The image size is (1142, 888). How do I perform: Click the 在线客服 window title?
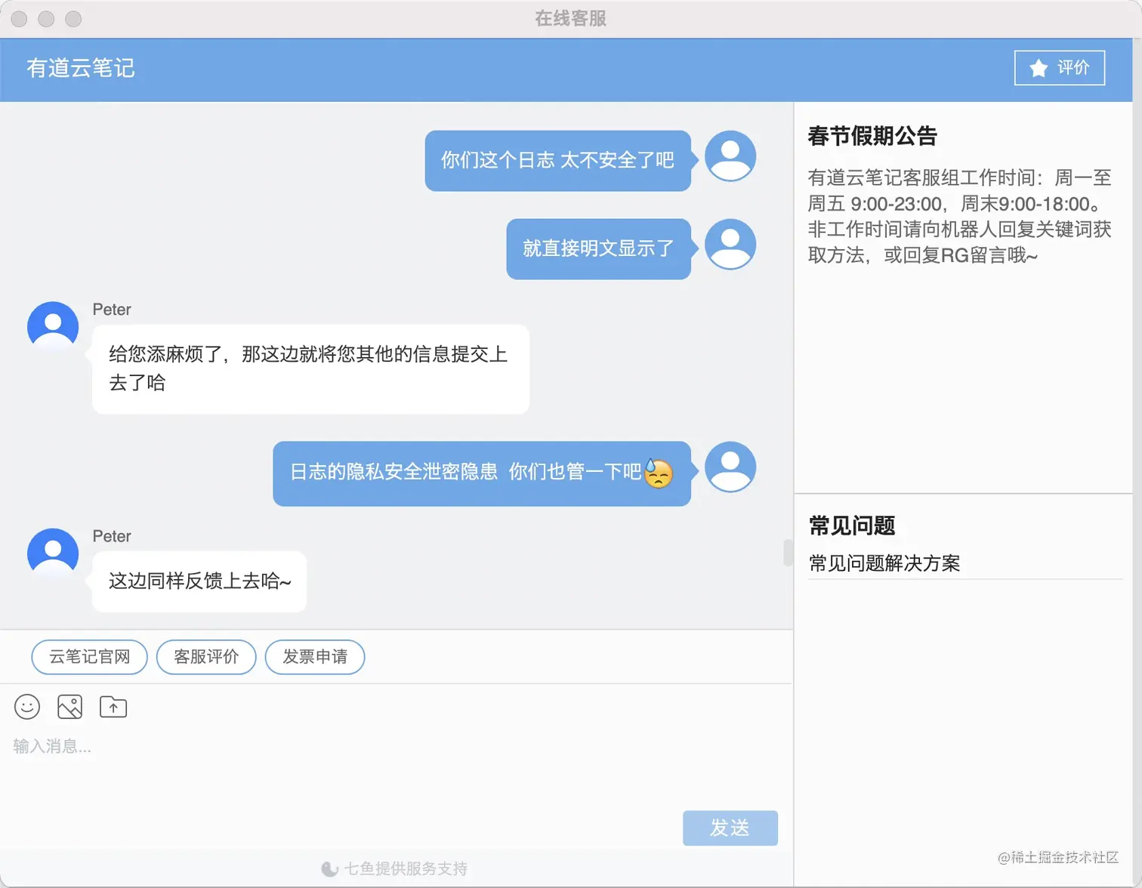point(571,18)
